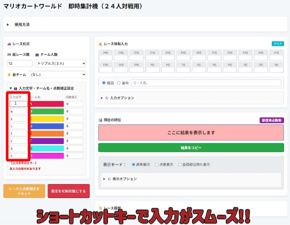Screen dimensions: 290x225
Task: Click the 入力文字 field containing e
Action: click(x=19, y=119)
